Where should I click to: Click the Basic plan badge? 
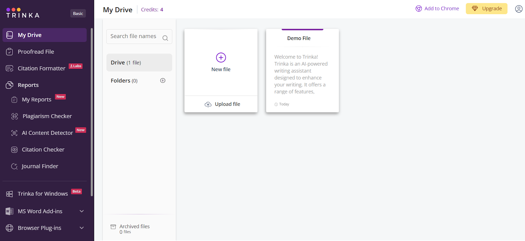(x=78, y=13)
